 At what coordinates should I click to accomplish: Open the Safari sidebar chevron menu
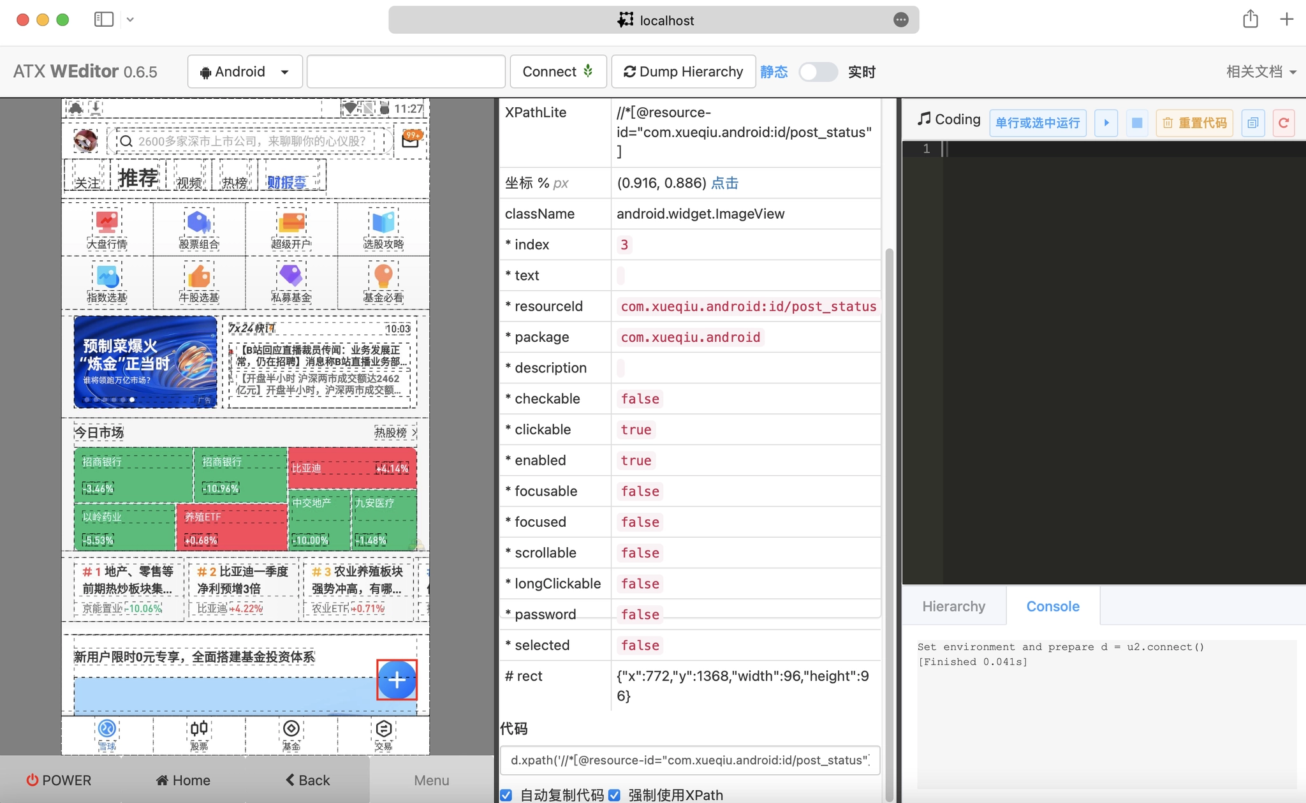pyautogui.click(x=130, y=19)
